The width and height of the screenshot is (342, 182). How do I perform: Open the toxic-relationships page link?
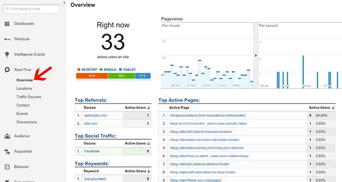pos(209,156)
